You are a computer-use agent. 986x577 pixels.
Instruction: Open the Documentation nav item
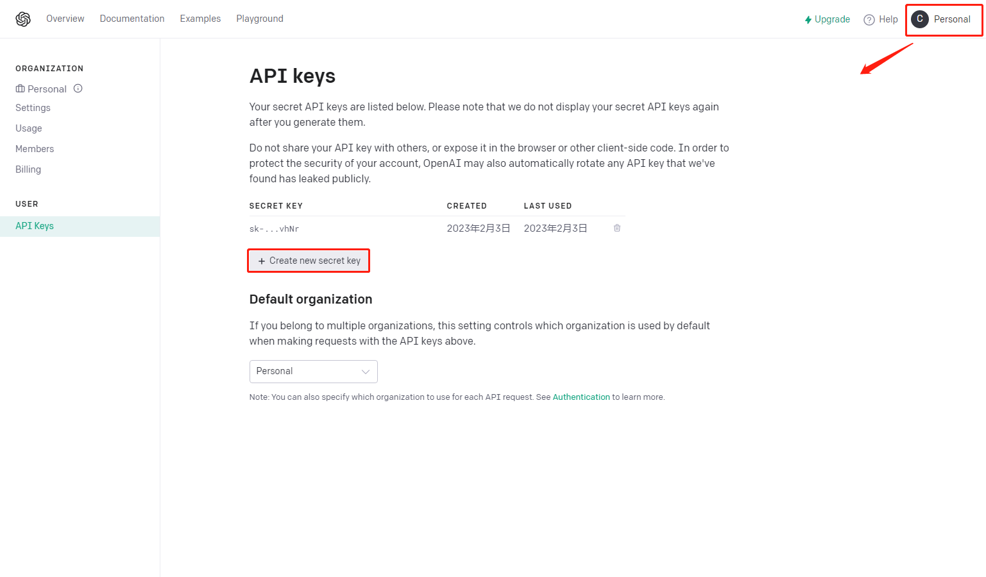[x=132, y=19]
